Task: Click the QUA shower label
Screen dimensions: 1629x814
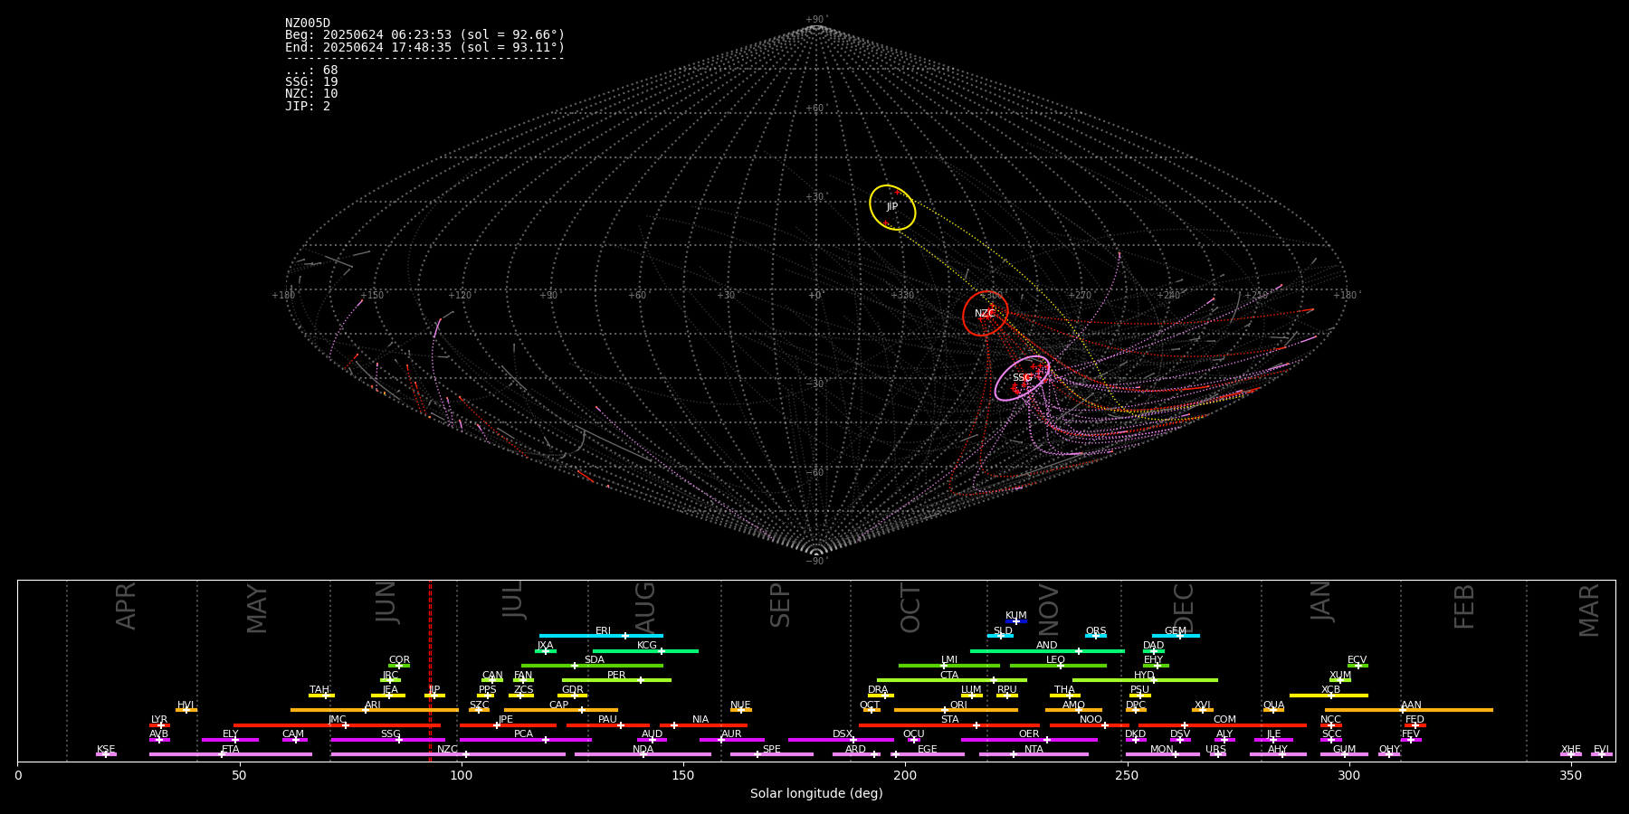Action: pos(1273,705)
